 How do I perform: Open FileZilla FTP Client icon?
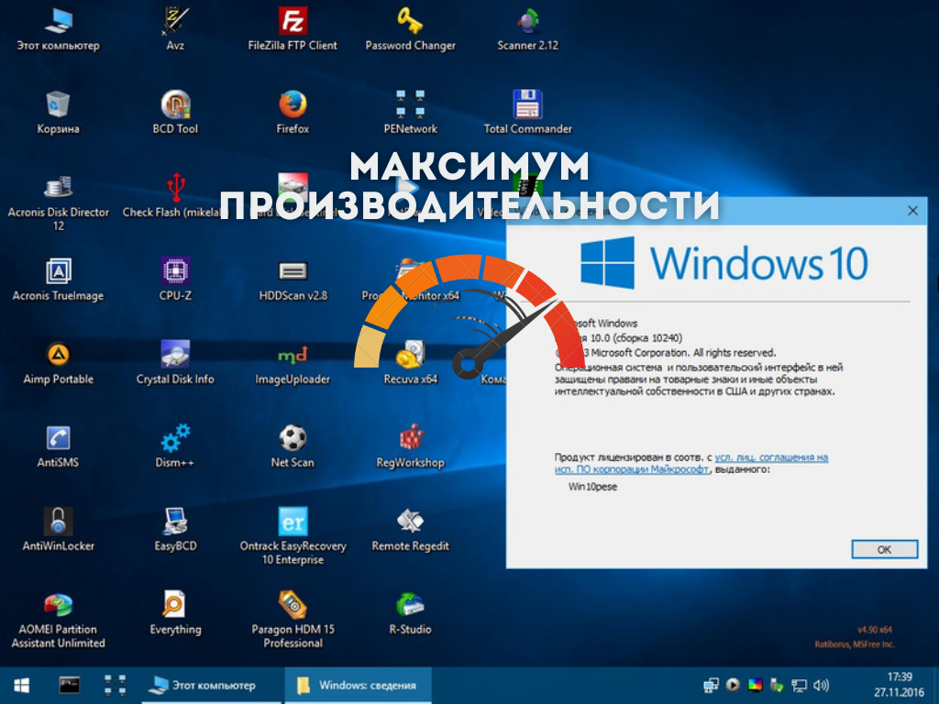click(x=293, y=30)
